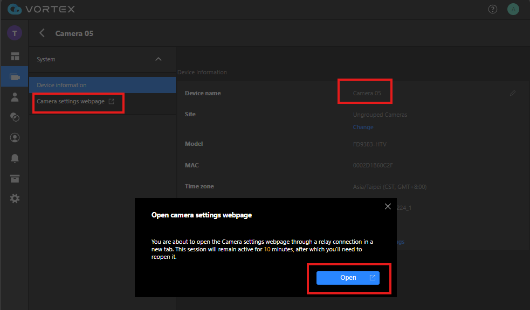Select the T workspace avatar
The image size is (530, 310).
click(x=15, y=33)
